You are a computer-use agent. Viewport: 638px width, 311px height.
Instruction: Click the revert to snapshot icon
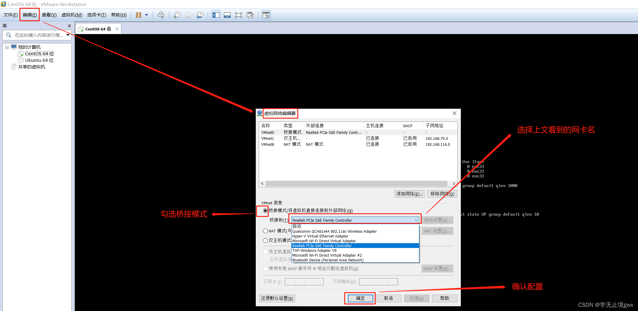pos(189,15)
